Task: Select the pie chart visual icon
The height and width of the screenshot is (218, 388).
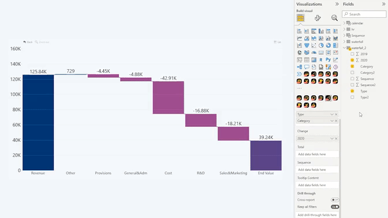Action: [x=321, y=46]
